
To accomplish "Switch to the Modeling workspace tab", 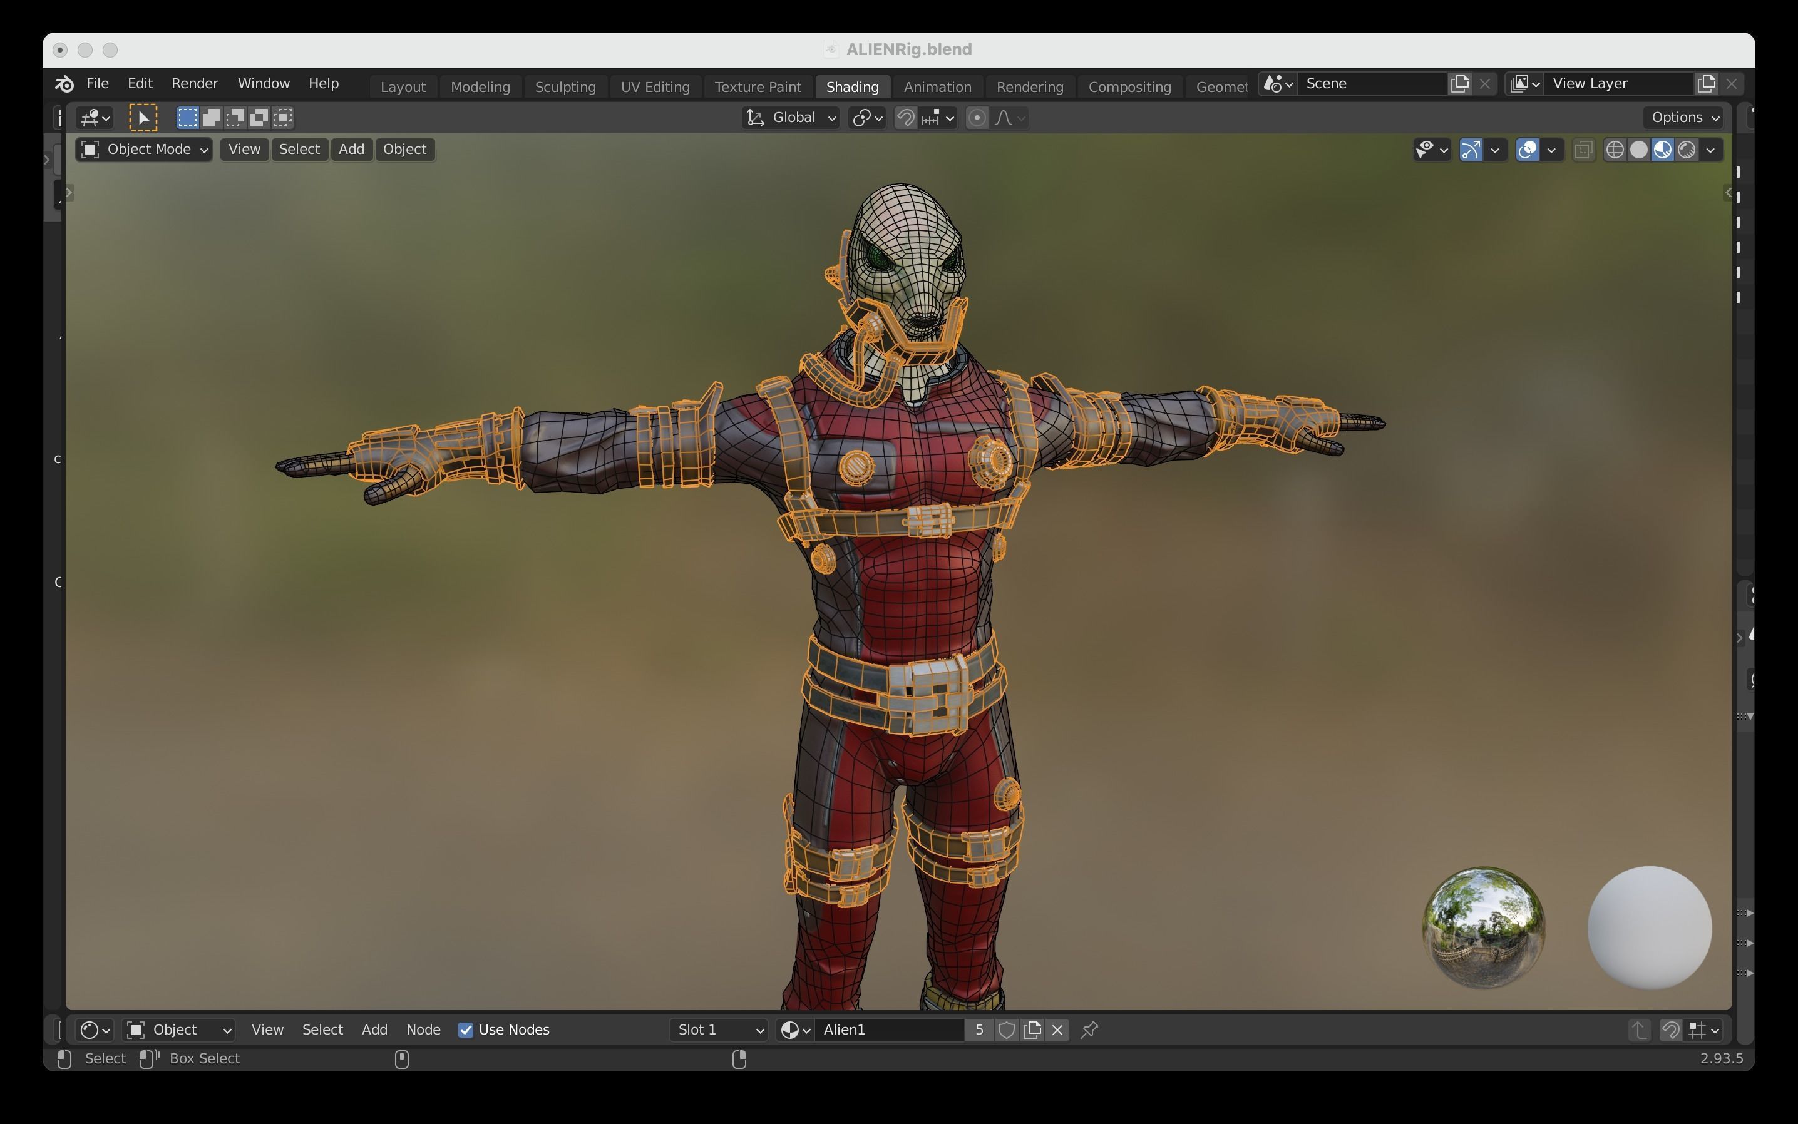I will point(480,87).
